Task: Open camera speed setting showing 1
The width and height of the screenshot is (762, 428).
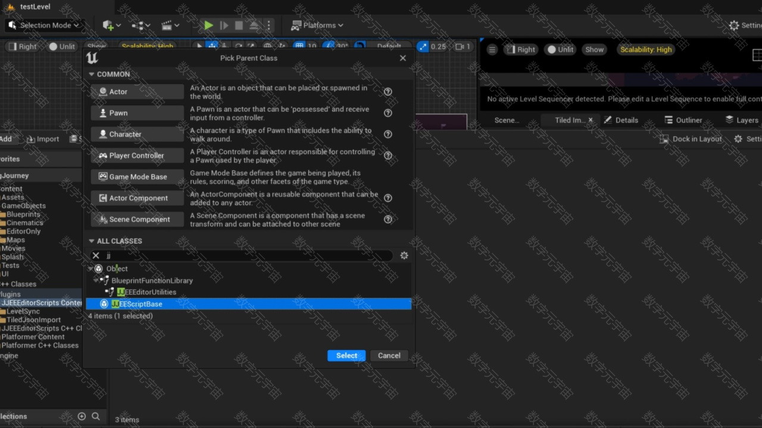Action: pos(463,46)
